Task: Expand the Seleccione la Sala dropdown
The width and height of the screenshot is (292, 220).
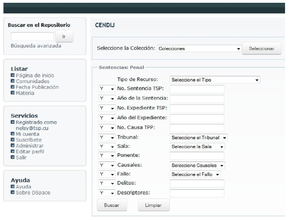Action: (197, 146)
